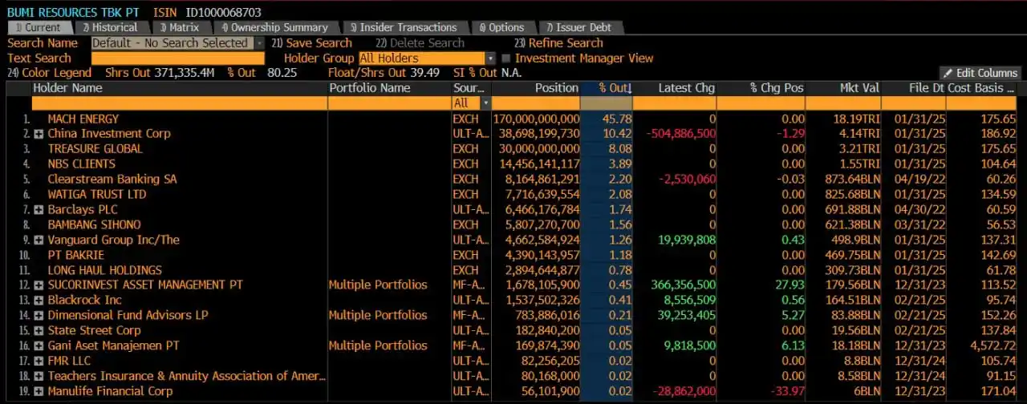Screen dimensions: 1027x404
Task: Expand the Teachers Insurance & Annuity row
Action: [x=39, y=377]
